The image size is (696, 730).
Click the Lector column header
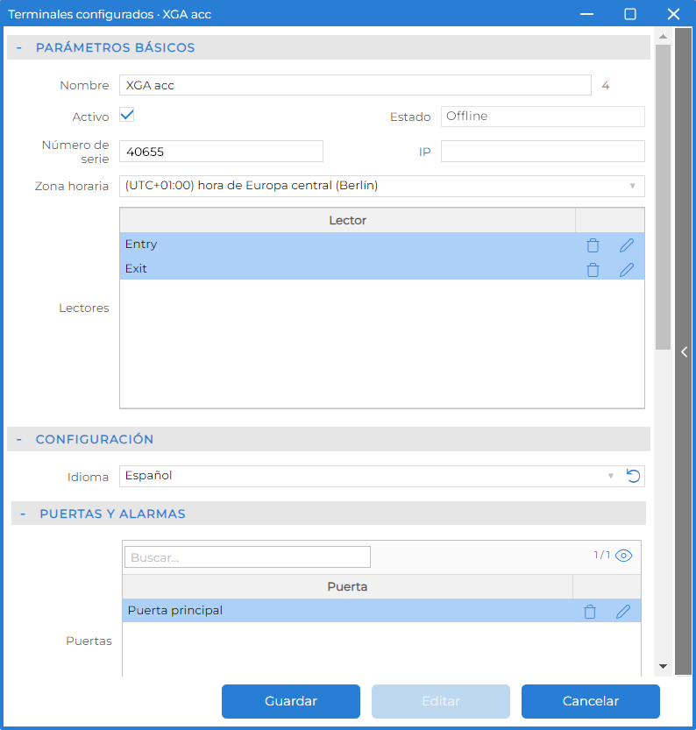[x=347, y=220]
